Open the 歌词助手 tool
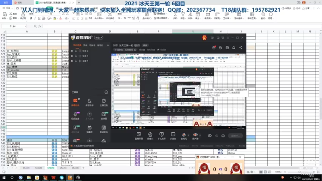This screenshot has width=322, height=181. pos(104,129)
